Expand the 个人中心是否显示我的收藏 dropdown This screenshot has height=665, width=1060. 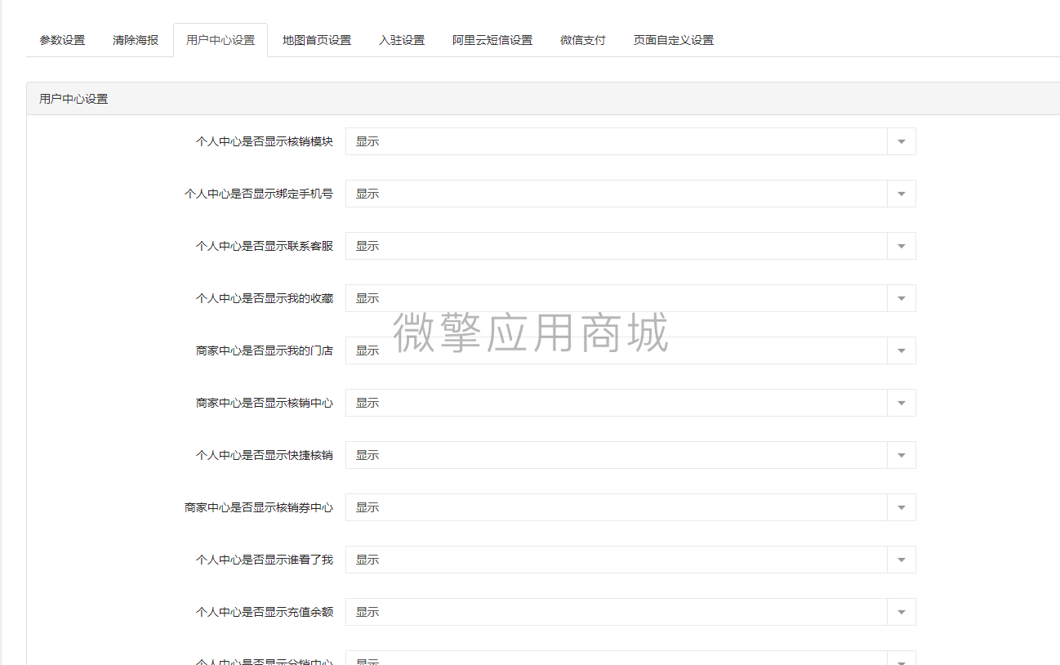click(x=630, y=298)
